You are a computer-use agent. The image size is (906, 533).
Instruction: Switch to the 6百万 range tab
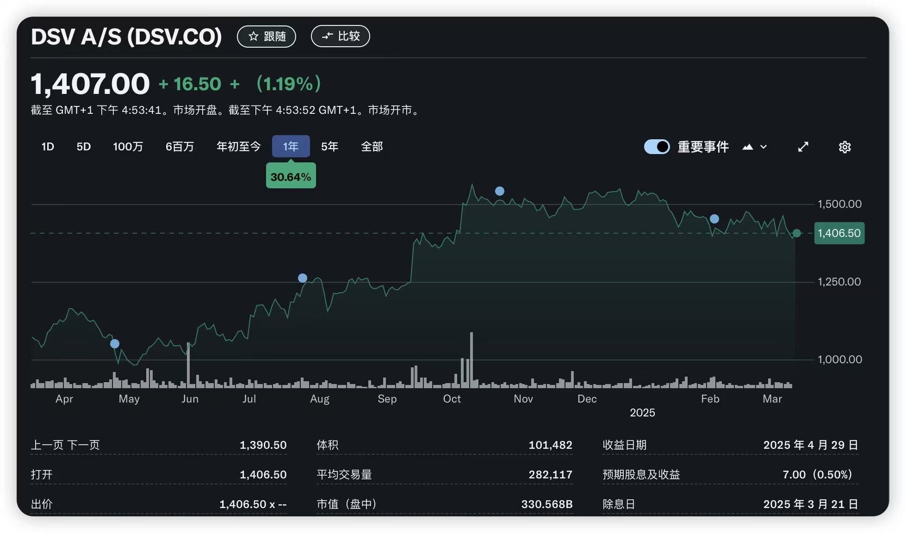click(x=180, y=147)
